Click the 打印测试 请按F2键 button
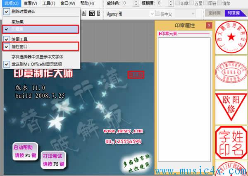Screen dimensions: 248x176 (53, 160)
